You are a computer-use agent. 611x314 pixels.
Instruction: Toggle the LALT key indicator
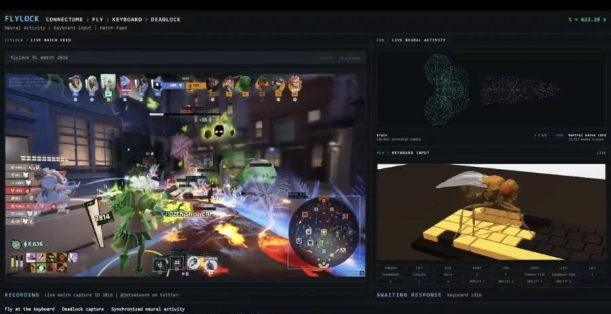pos(592,268)
